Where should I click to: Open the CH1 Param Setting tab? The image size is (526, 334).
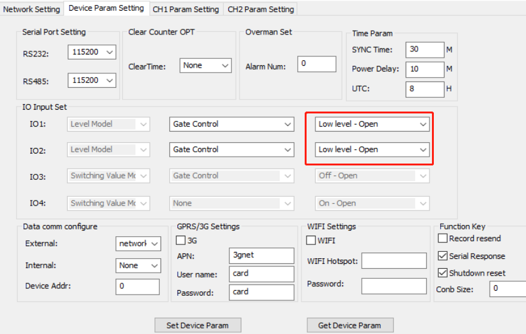pos(186,9)
